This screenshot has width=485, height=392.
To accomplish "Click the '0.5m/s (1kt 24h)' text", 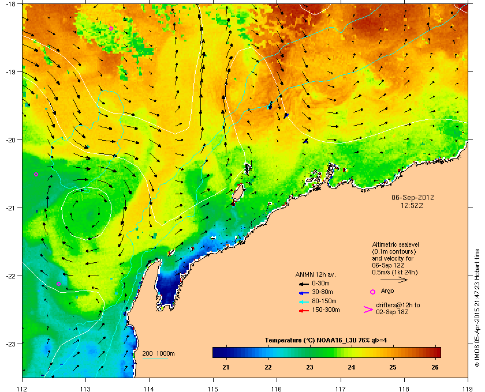I will [395, 273].
